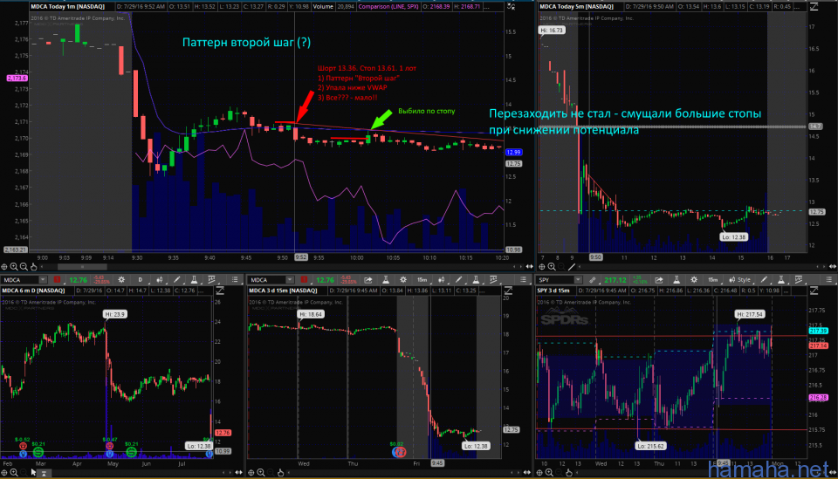Open patterns icon in SPY chart toolbar
The height and width of the screenshot is (479, 838).
click(x=799, y=280)
